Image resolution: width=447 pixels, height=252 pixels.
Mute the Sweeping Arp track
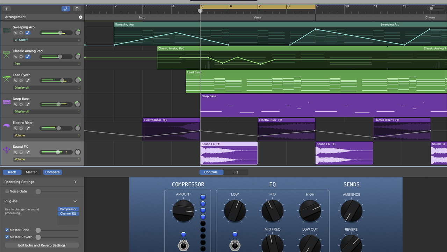(x=15, y=33)
